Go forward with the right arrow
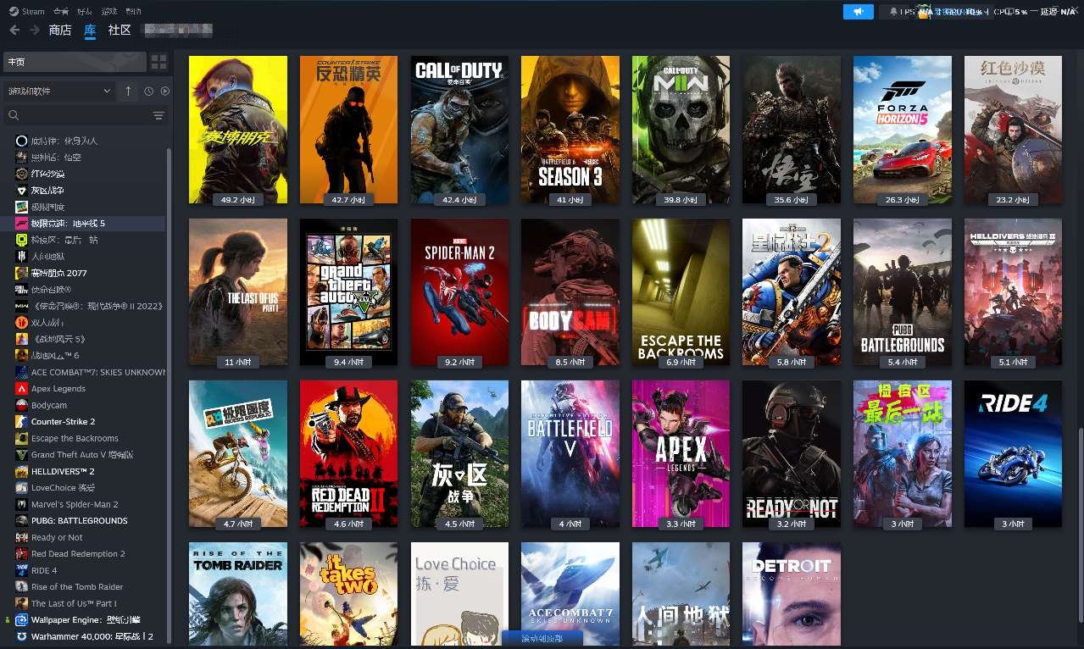The height and width of the screenshot is (649, 1084). tap(35, 30)
